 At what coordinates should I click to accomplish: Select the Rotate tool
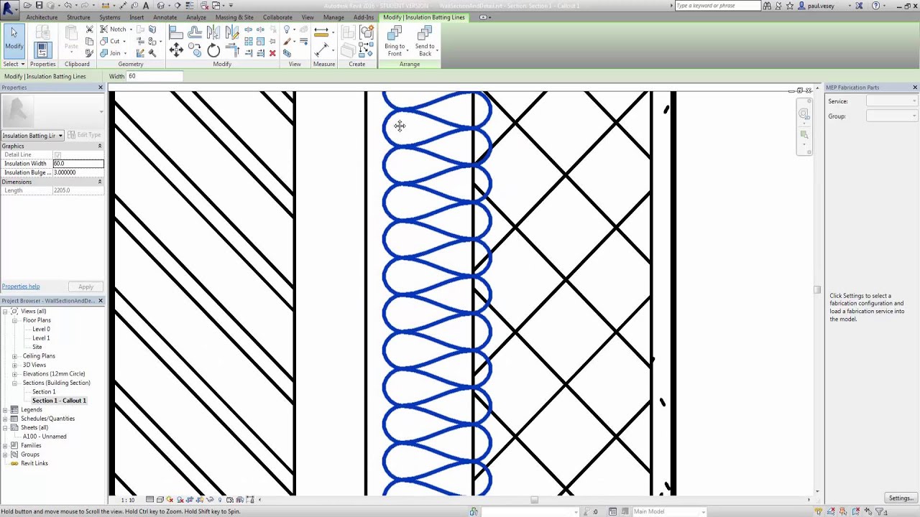coord(213,50)
